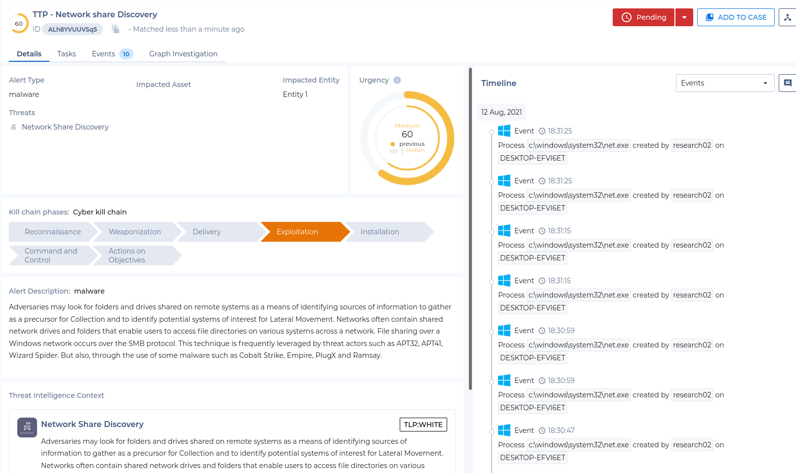Open the Events timeline filter dropdown
The height and width of the screenshot is (473, 796).
coord(725,83)
